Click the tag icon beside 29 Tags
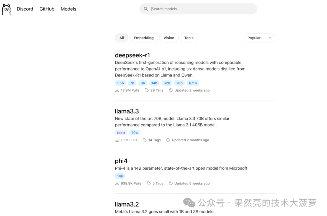The height and width of the screenshot is (216, 327). 147,90
